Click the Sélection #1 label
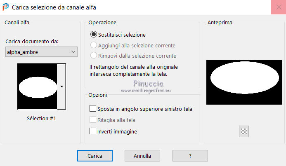The image size is (286, 166). pyautogui.click(x=40, y=119)
